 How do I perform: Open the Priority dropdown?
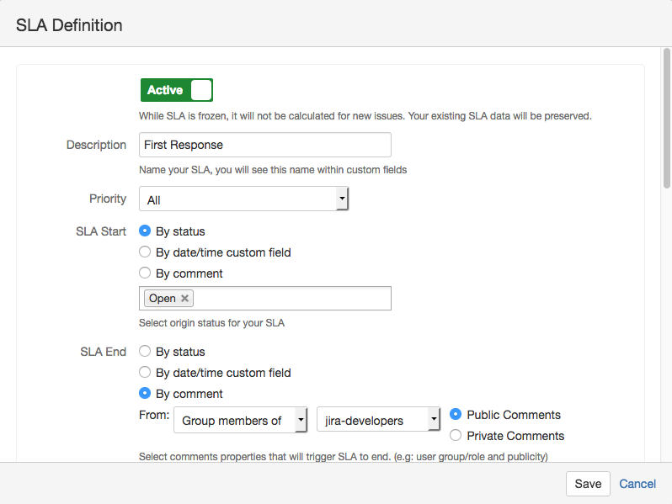pyautogui.click(x=243, y=199)
